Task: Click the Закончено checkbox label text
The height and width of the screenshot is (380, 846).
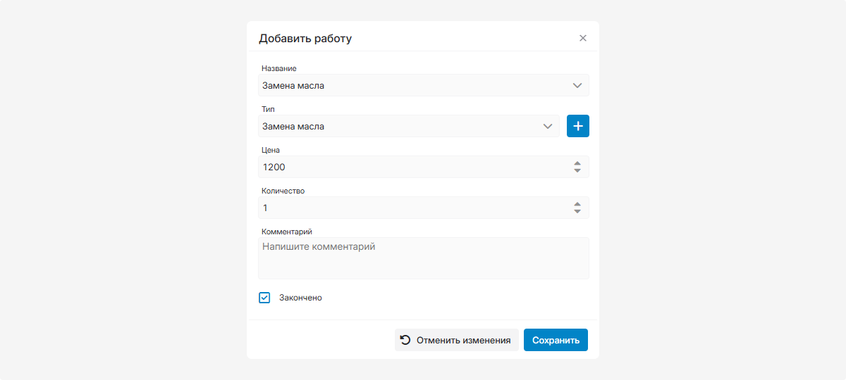Action: click(300, 298)
